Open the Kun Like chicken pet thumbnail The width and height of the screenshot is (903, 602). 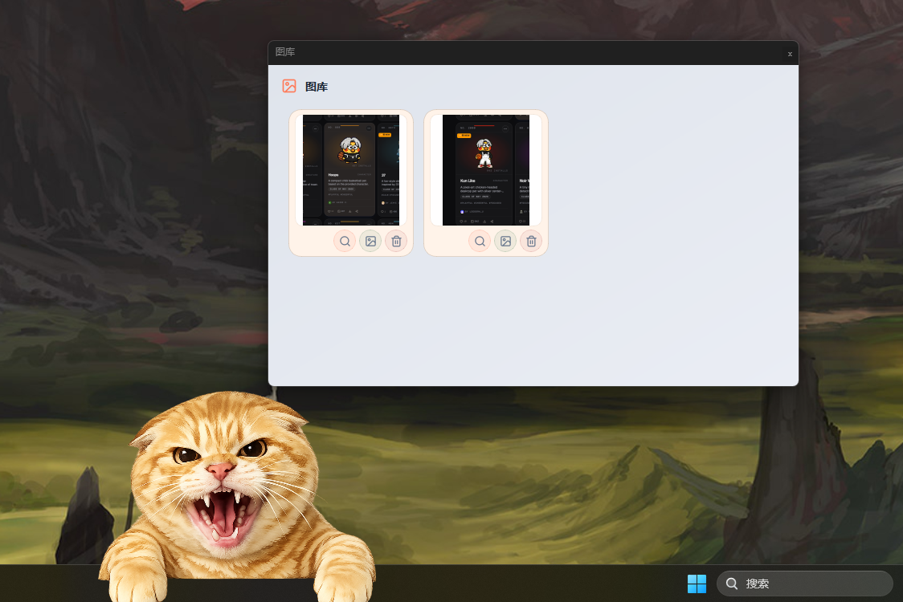coord(486,170)
